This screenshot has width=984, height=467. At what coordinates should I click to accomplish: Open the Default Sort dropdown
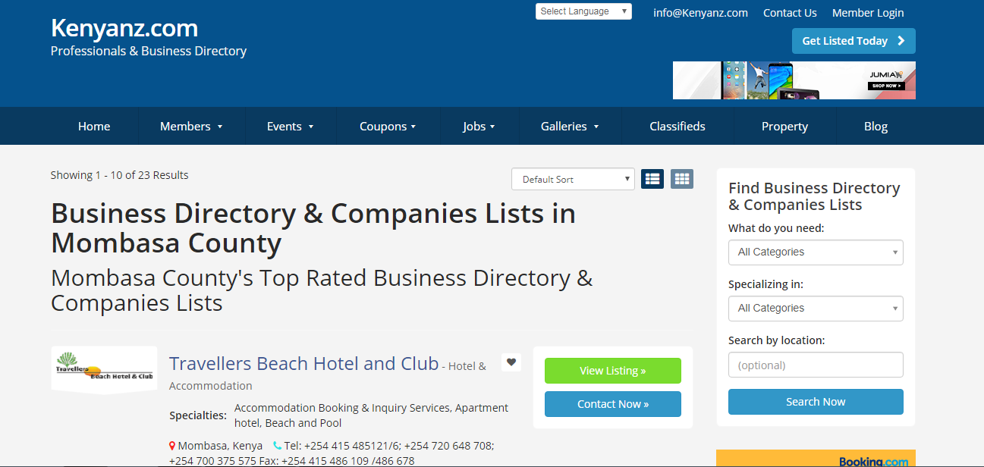coord(573,180)
